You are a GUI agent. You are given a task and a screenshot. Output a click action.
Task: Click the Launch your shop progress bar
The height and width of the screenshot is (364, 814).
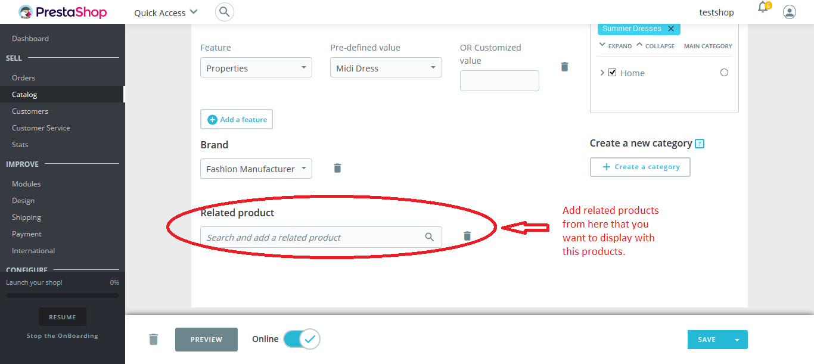(63, 295)
